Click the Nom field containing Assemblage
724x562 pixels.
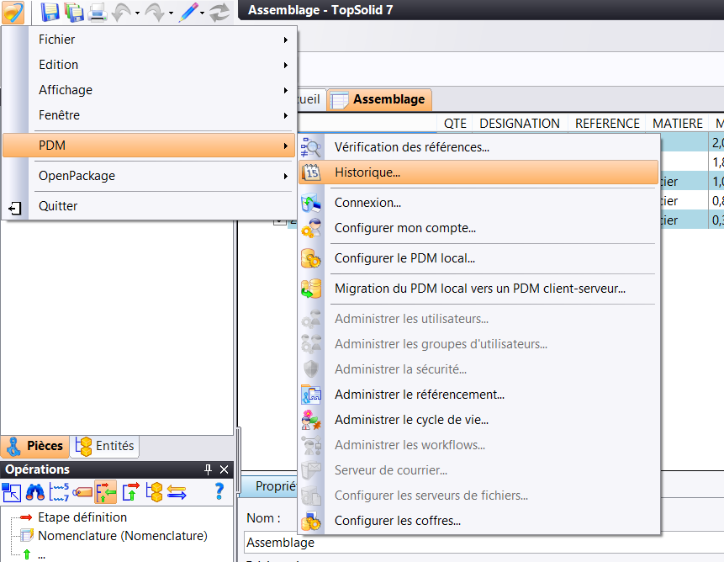(x=484, y=543)
